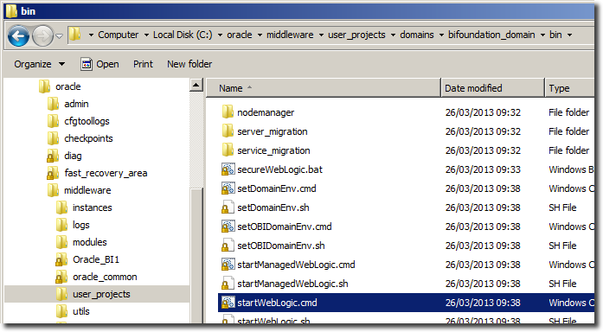Viewport: 603px width, 332px height.
Task: Click the folder icon in address bar
Action: point(74,35)
